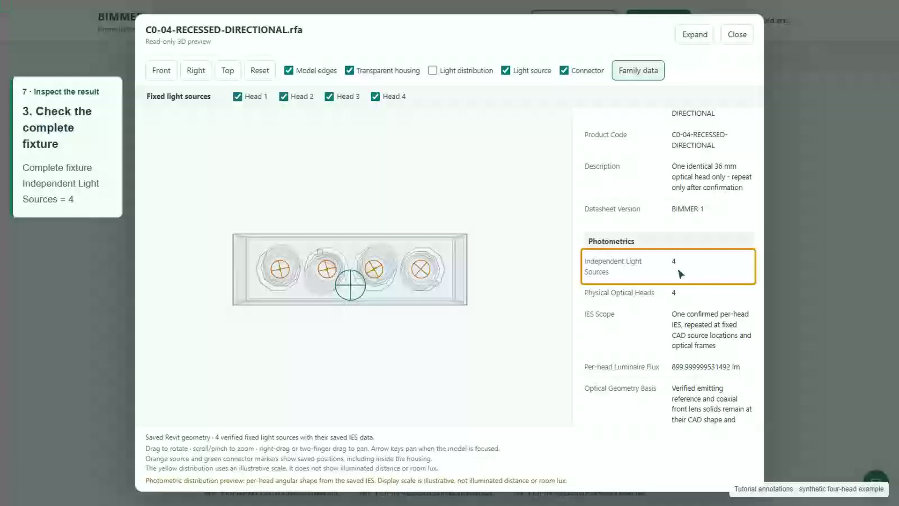Reset the 3D preview camera
The width and height of the screenshot is (899, 506).
click(259, 70)
